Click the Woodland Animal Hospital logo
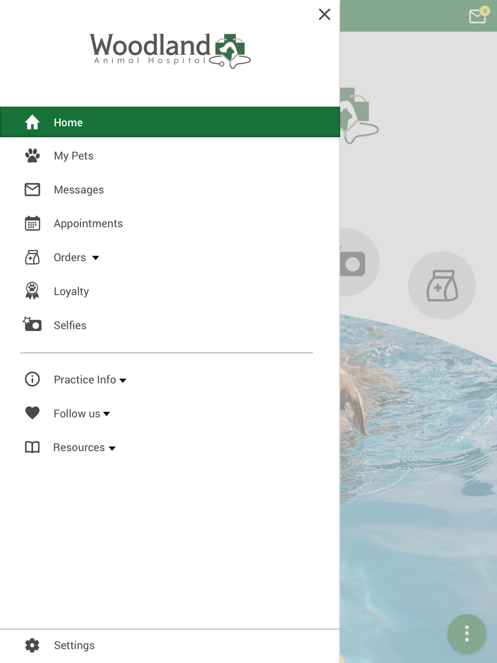 170,51
